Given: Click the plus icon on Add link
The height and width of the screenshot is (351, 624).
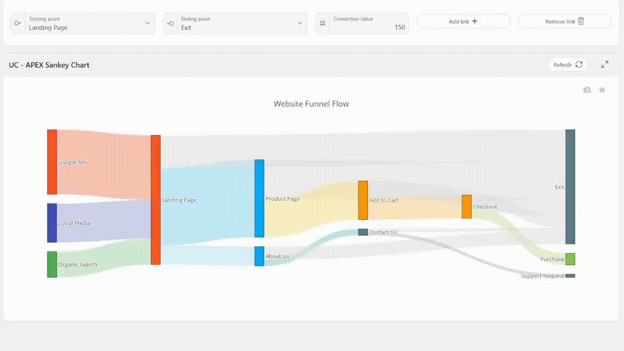Looking at the screenshot, I should (475, 21).
